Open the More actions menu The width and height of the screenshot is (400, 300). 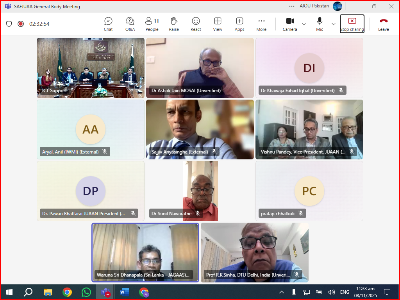[x=261, y=24]
